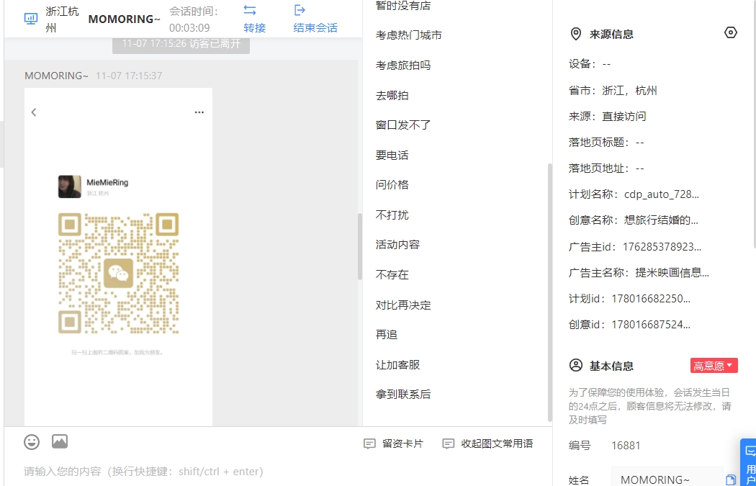The height and width of the screenshot is (486, 756).
Task: Select the quick phrase 考虑热门城市
Action: click(x=409, y=35)
